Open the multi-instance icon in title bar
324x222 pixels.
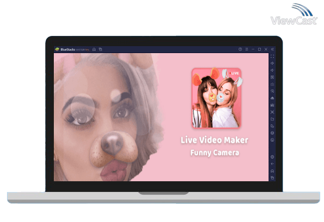click(100, 49)
